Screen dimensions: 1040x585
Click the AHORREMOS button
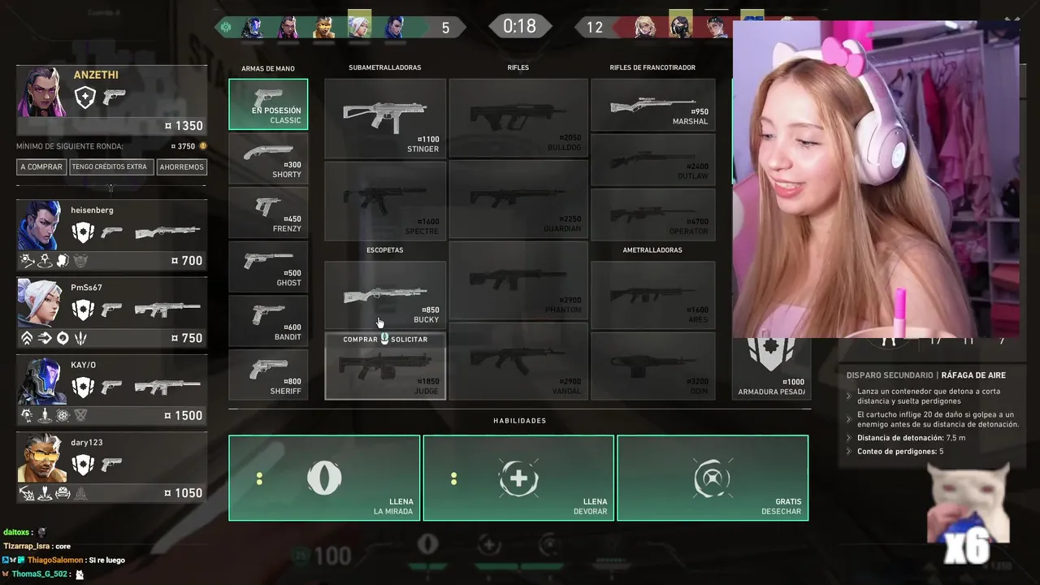pyautogui.click(x=182, y=167)
